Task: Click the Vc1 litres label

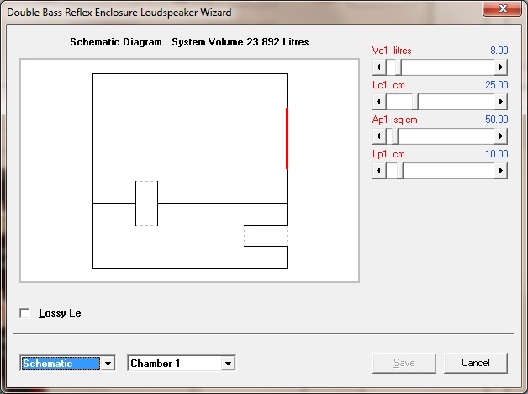Action: 392,51
